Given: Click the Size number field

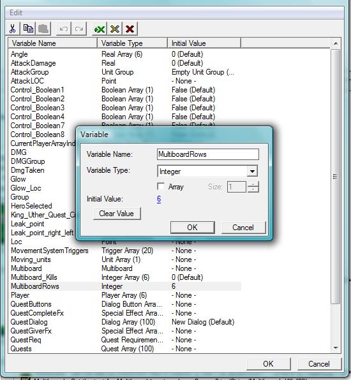Looking at the screenshot, I should click(237, 187).
